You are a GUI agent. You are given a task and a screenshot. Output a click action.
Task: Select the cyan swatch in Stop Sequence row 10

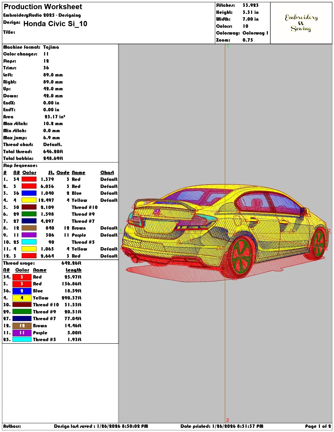pos(29,242)
